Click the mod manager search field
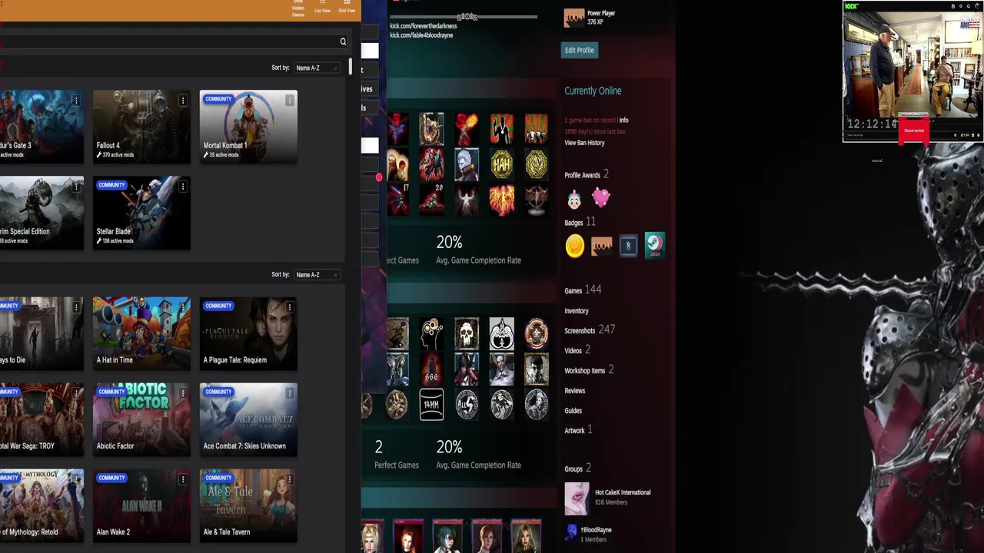Viewport: 984px width, 553px height. coord(173,41)
